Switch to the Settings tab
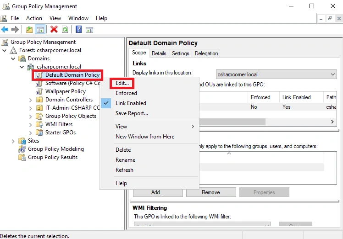 (x=181, y=53)
